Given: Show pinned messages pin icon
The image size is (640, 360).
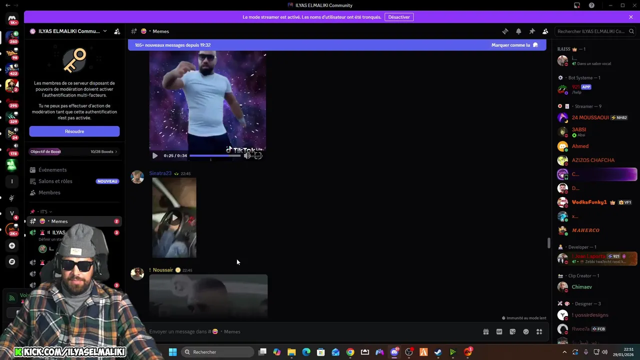Looking at the screenshot, I should pos(532,31).
